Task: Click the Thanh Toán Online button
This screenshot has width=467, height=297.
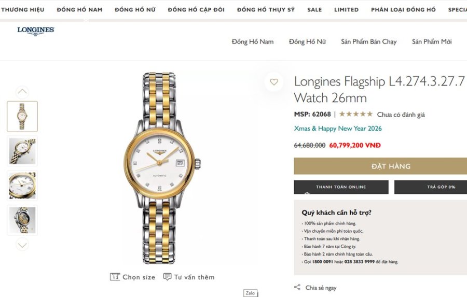Action: (341, 187)
